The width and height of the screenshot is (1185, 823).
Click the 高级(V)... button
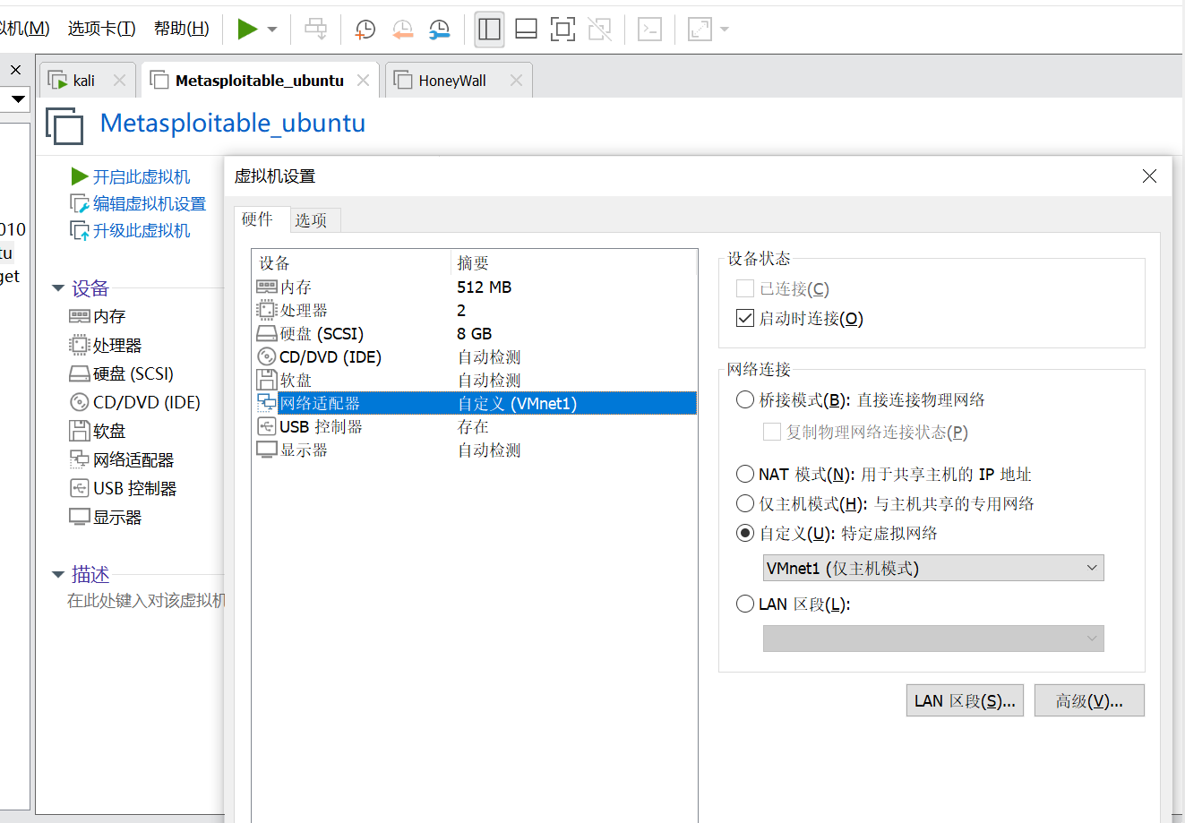[x=1089, y=701]
